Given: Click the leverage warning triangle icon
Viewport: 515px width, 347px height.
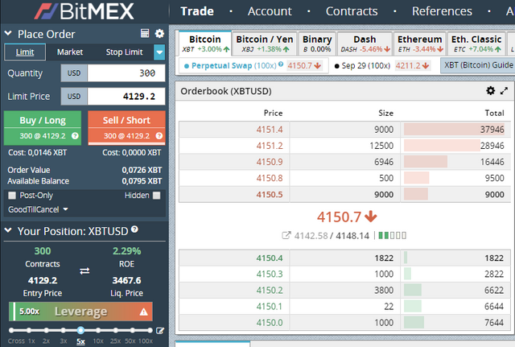Looking at the screenshot, I should tap(143, 312).
